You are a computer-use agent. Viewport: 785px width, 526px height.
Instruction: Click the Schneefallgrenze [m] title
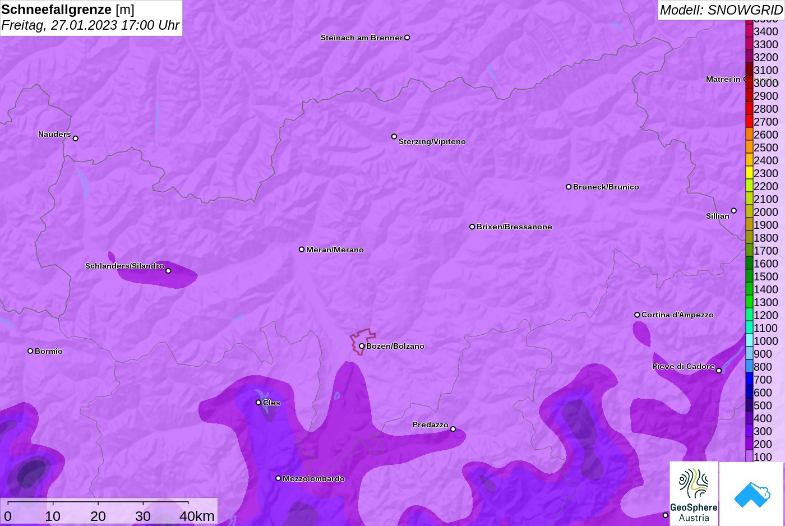click(68, 10)
